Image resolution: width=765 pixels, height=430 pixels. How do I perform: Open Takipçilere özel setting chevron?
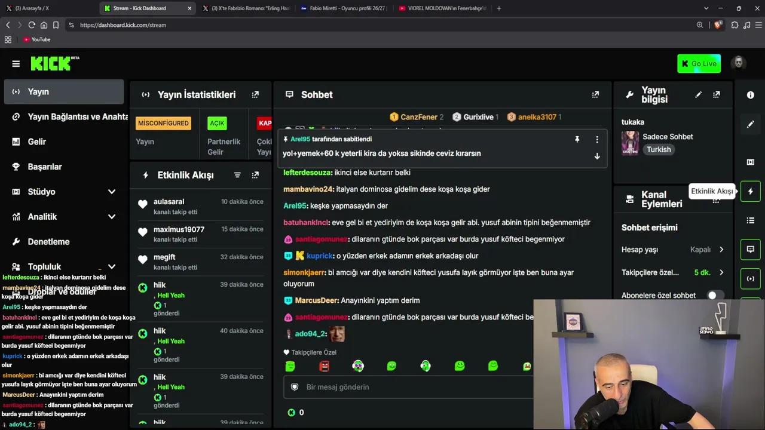tap(721, 272)
